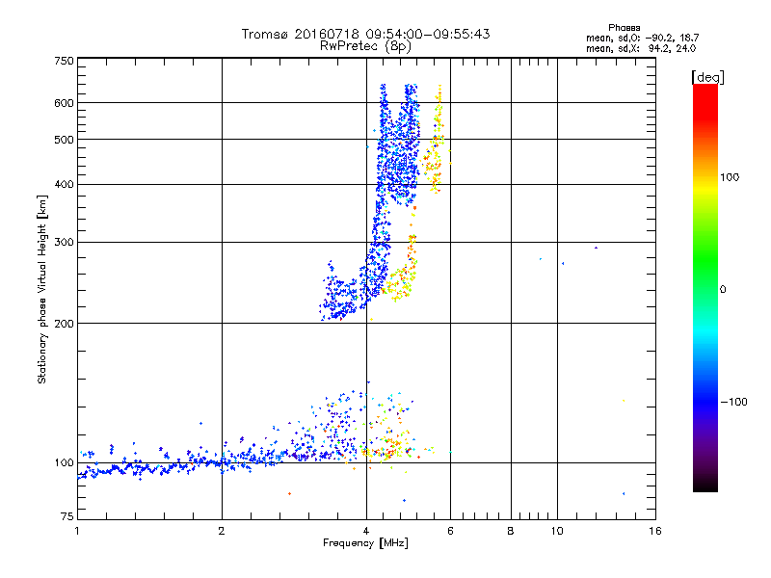771x578 pixels.
Task: Click the "Phases" heading text
Action: coord(624,28)
